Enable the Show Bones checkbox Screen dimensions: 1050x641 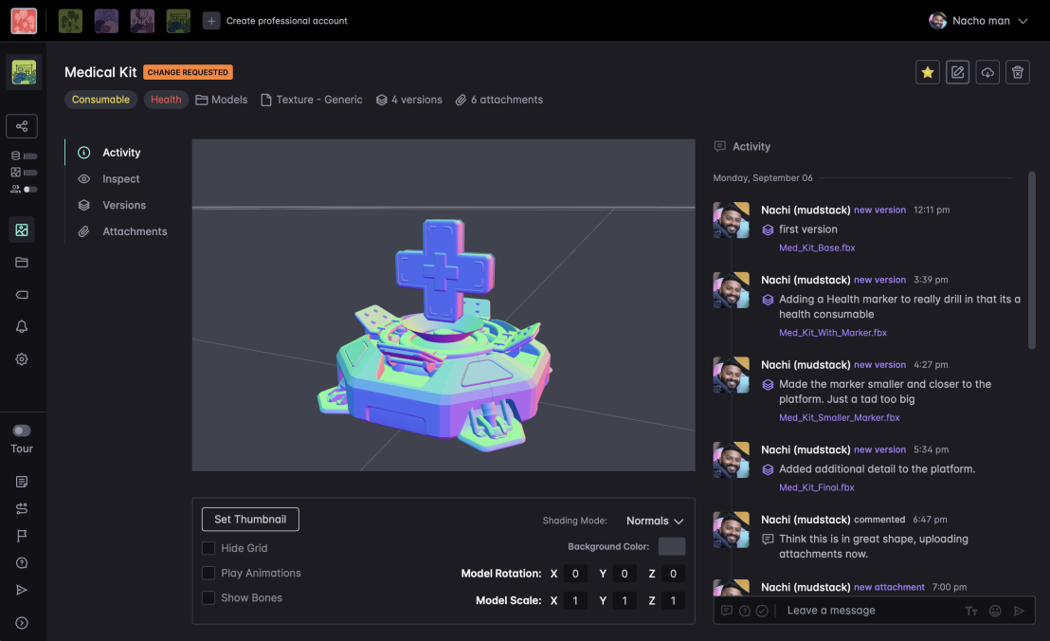click(208, 597)
